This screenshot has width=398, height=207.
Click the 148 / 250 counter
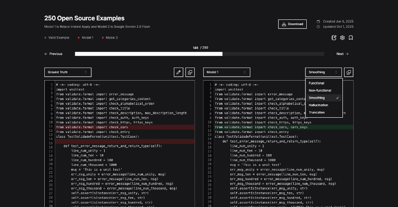pos(200,48)
